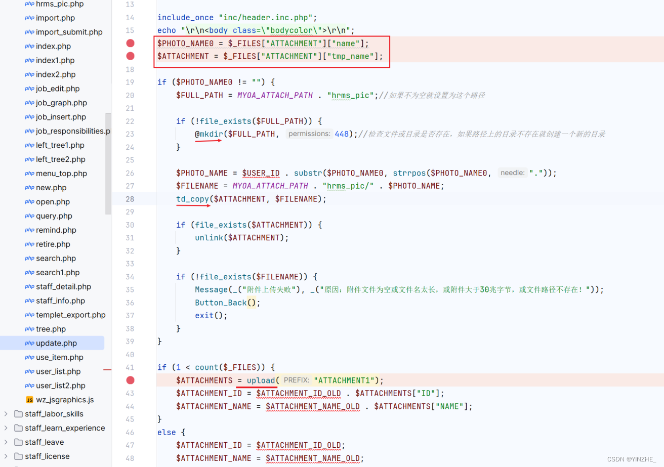
Task: Click include_once header.inc.php line
Action: [237, 17]
